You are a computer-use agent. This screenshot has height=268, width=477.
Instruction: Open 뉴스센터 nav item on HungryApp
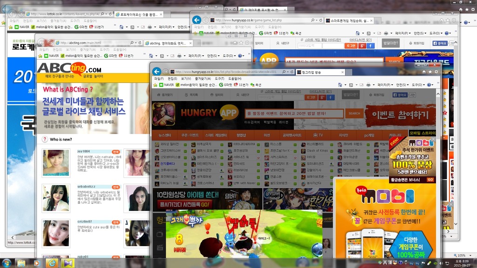tap(165, 135)
